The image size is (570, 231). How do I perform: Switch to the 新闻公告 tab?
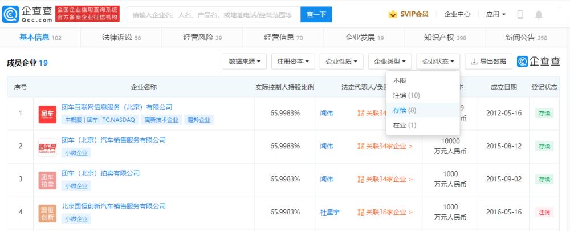click(x=526, y=38)
